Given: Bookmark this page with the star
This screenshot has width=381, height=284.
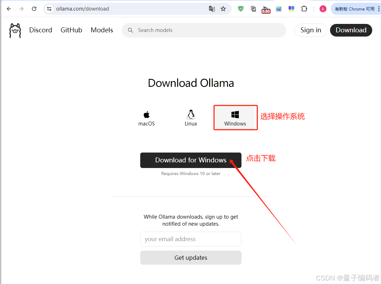Looking at the screenshot, I should coord(223,9).
